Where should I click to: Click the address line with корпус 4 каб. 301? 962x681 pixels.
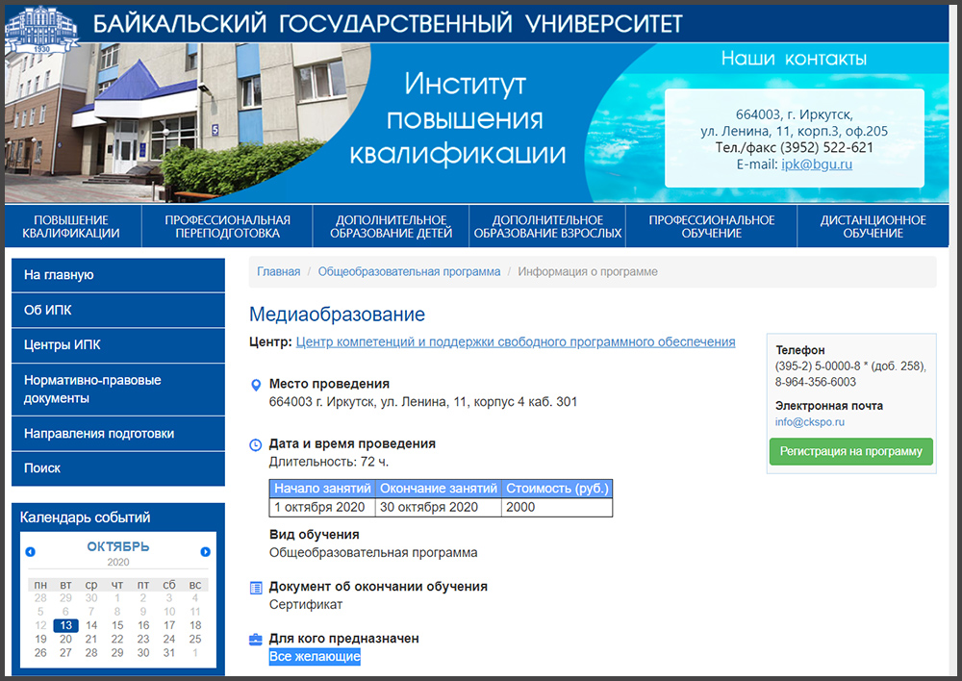(x=423, y=402)
